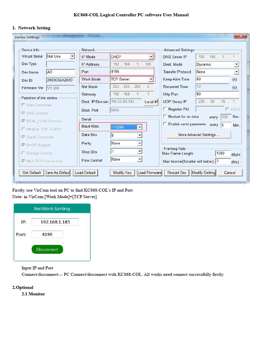
Task: Click the DNS Server IP field
Action: pos(217,57)
